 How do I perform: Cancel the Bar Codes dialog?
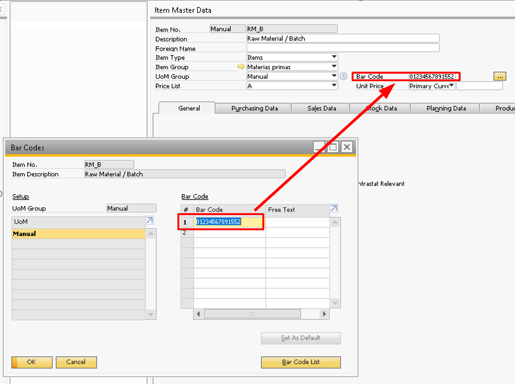tap(76, 362)
